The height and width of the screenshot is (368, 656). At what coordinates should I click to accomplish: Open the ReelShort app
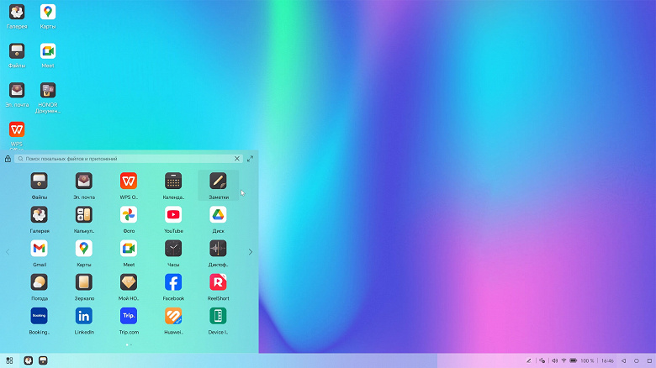click(218, 282)
